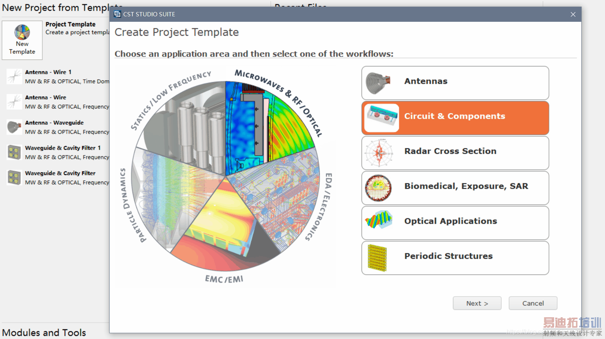Click the Antenna - Wire 1 template icon
The width and height of the screenshot is (605, 339).
click(x=14, y=77)
